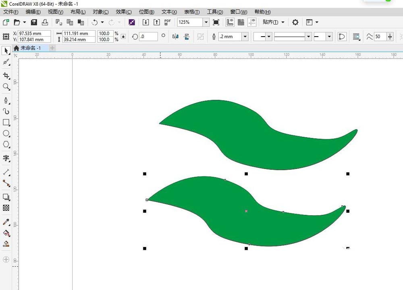The image size is (403, 290).
Task: Choose the Ellipse tool
Action: pos(6,133)
